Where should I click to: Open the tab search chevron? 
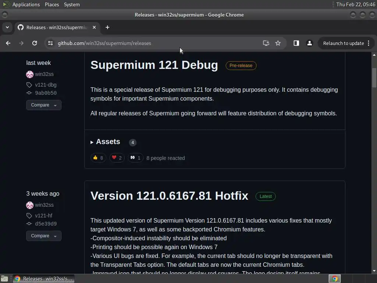point(7,27)
